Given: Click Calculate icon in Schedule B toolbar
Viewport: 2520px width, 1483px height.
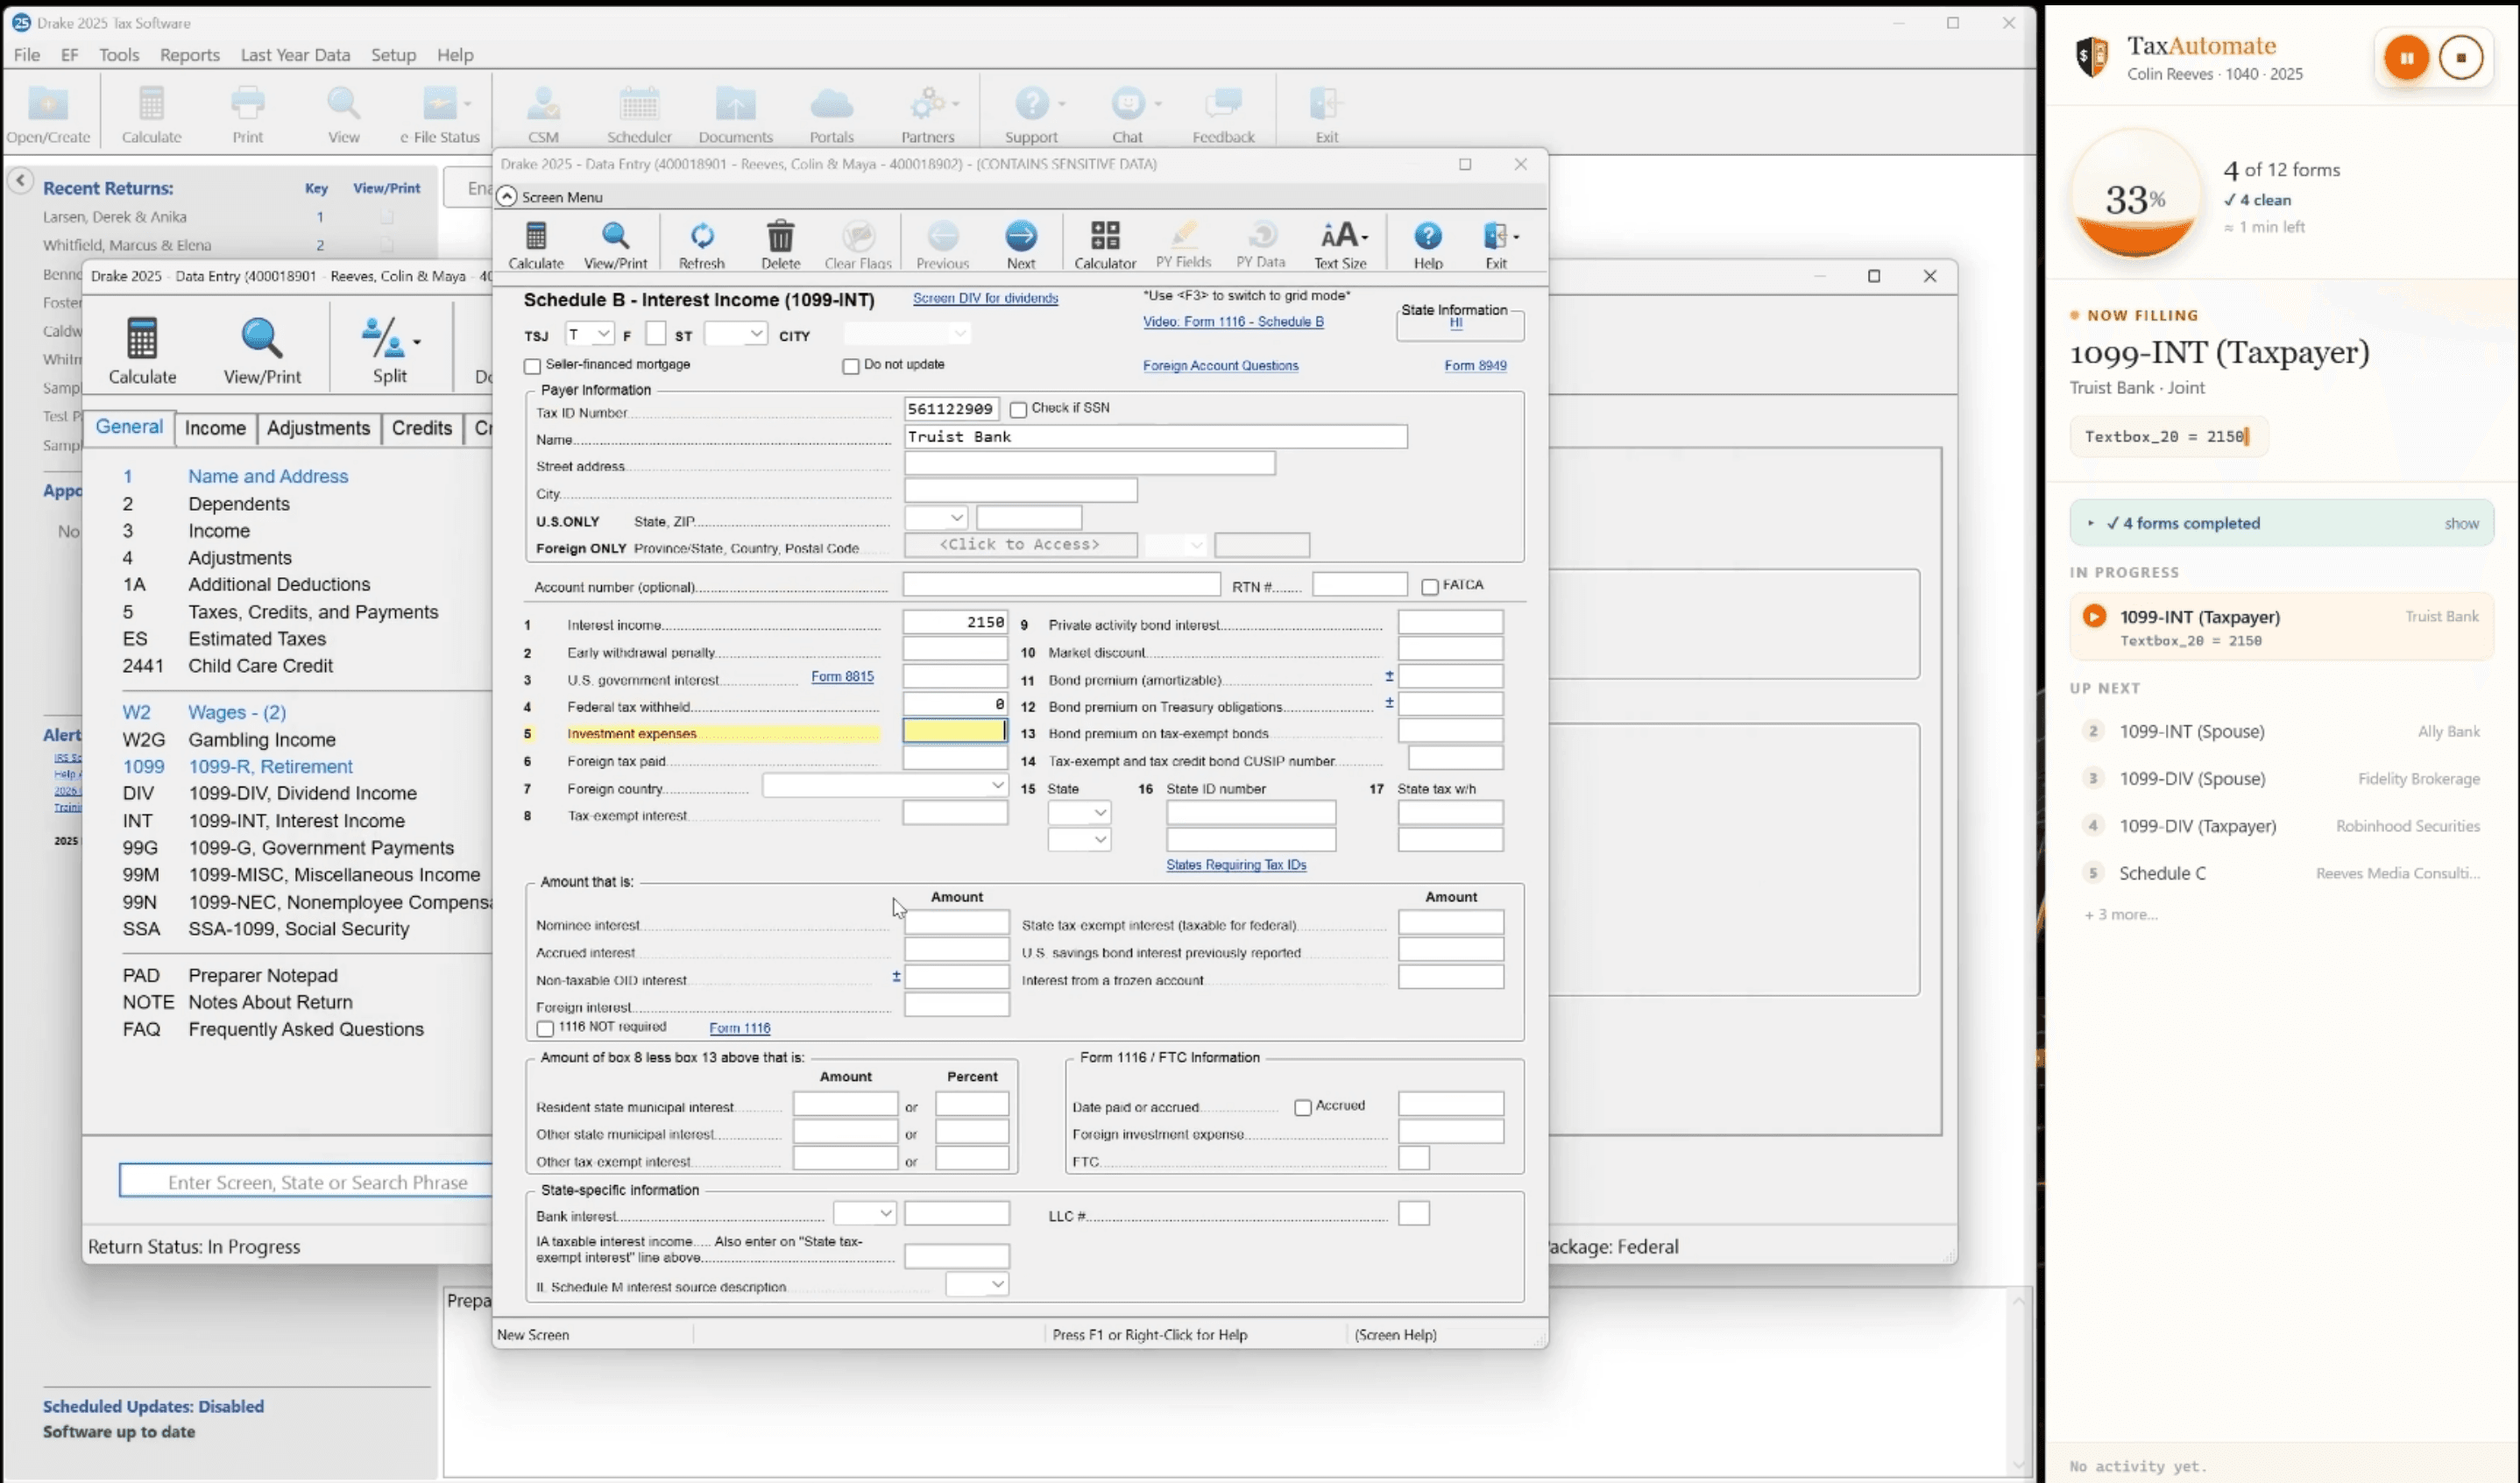Looking at the screenshot, I should pos(536,245).
